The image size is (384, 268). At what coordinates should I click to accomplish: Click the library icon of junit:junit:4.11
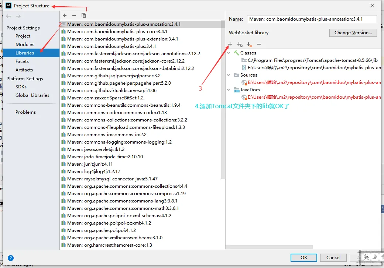[x=64, y=164]
